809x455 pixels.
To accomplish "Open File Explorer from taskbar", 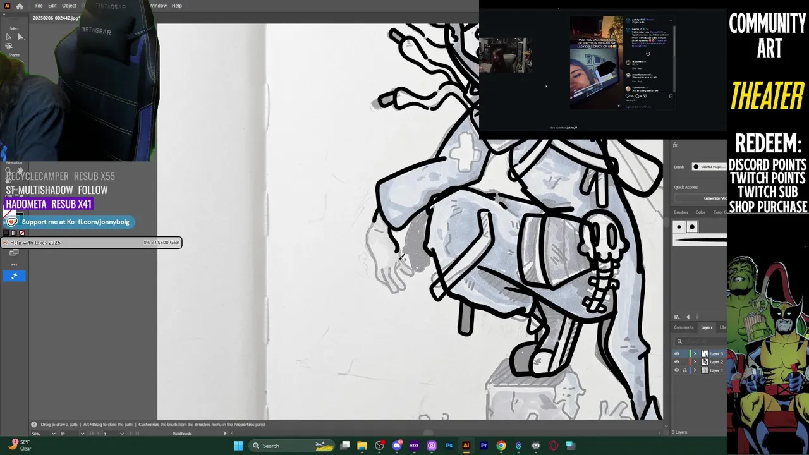I will [x=362, y=446].
